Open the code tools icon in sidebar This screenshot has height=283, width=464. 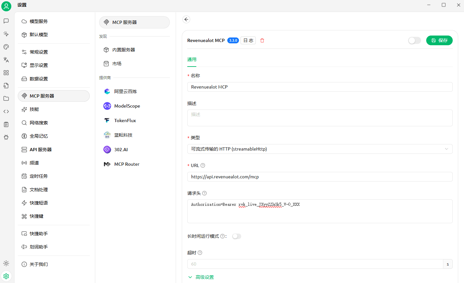pyautogui.click(x=6, y=111)
